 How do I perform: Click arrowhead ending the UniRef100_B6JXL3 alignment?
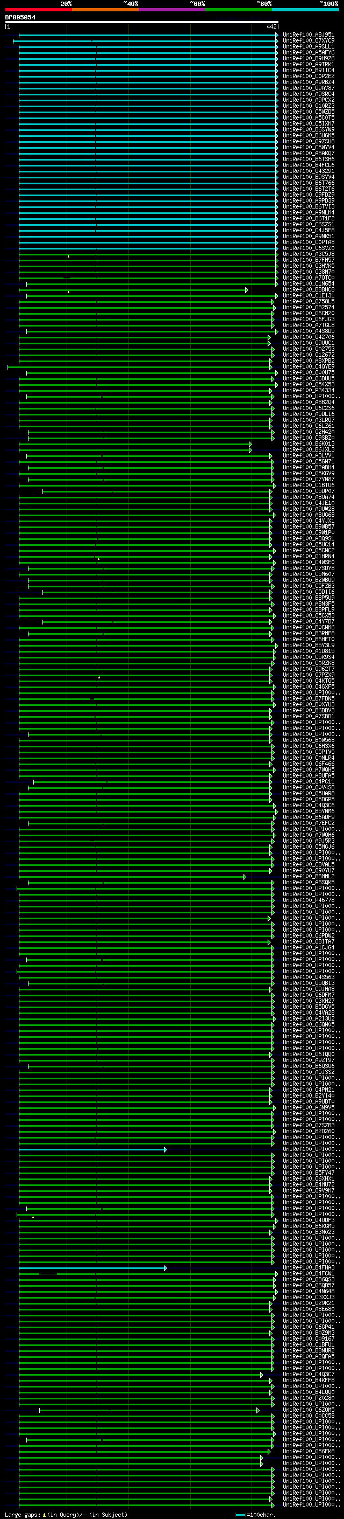point(250,450)
